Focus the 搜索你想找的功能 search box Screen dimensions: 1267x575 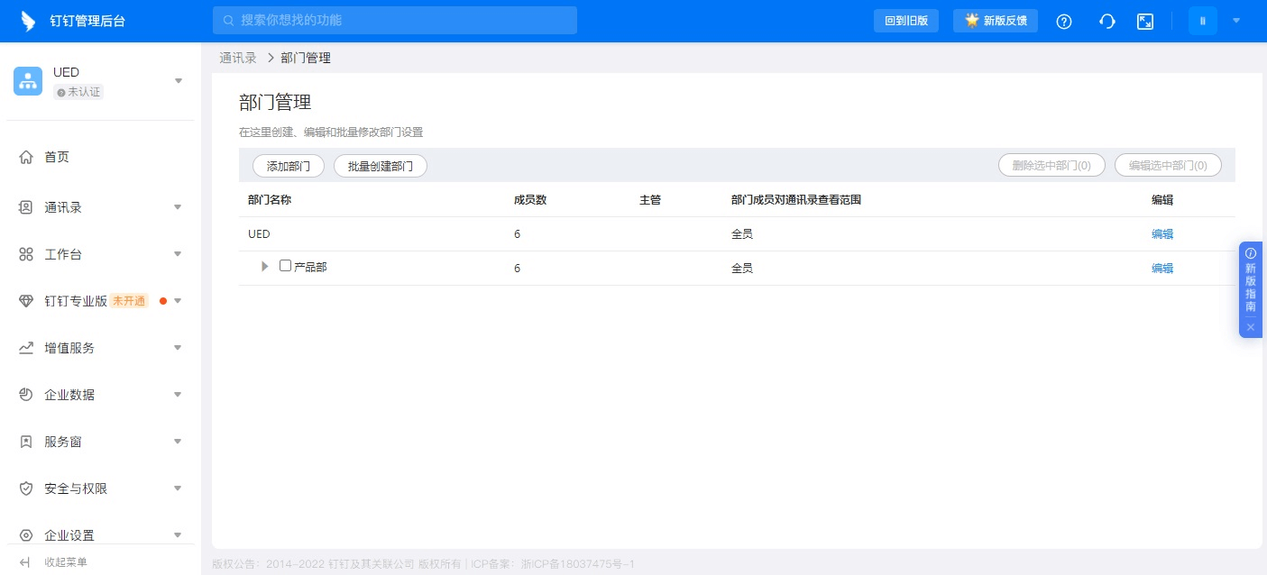coord(395,20)
